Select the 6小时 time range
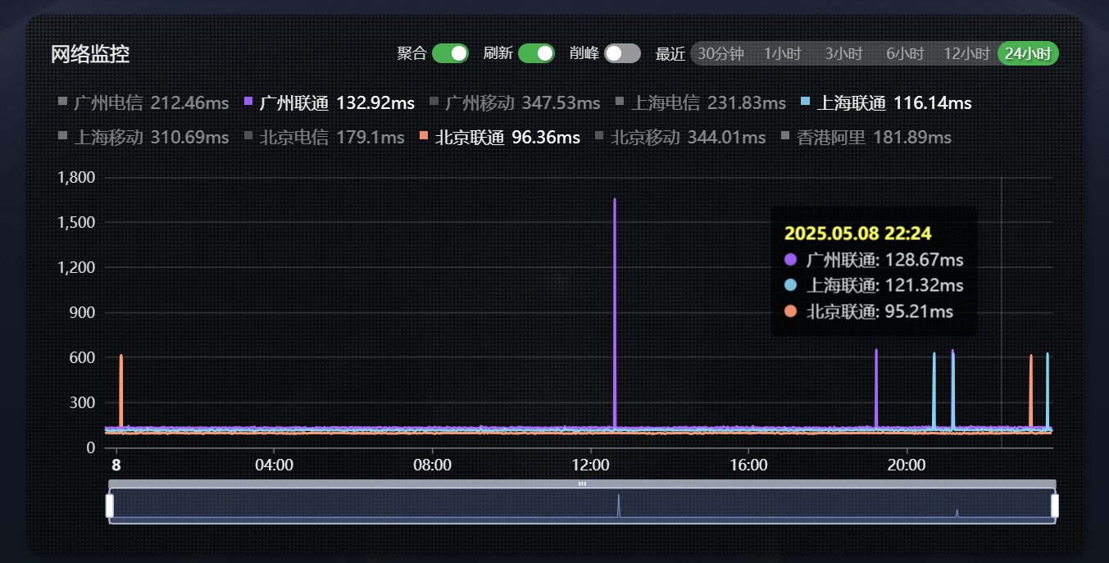The image size is (1109, 563). (x=905, y=54)
